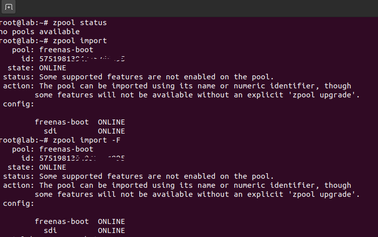This screenshot has height=237, width=378.
Task: Open a new terminal tab
Action: pos(9,8)
